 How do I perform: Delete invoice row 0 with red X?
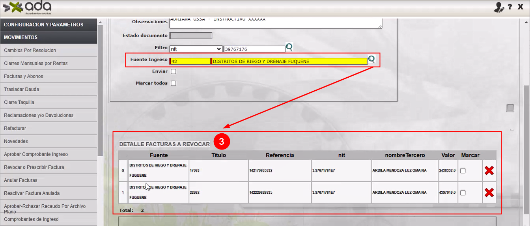(x=489, y=170)
